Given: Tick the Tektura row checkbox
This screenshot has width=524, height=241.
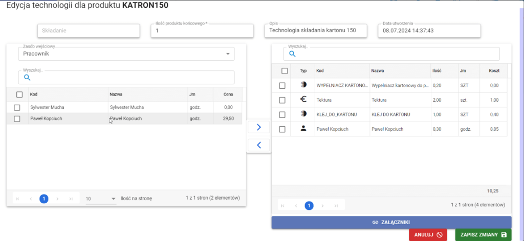Looking at the screenshot, I should pyautogui.click(x=282, y=100).
